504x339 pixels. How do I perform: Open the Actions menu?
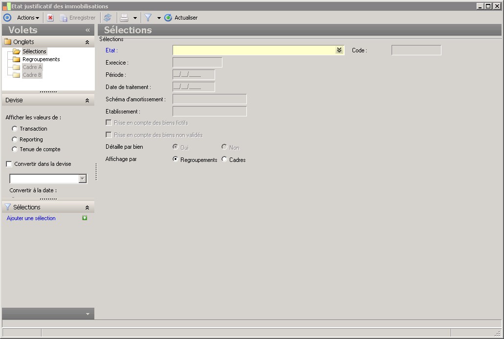click(x=28, y=18)
